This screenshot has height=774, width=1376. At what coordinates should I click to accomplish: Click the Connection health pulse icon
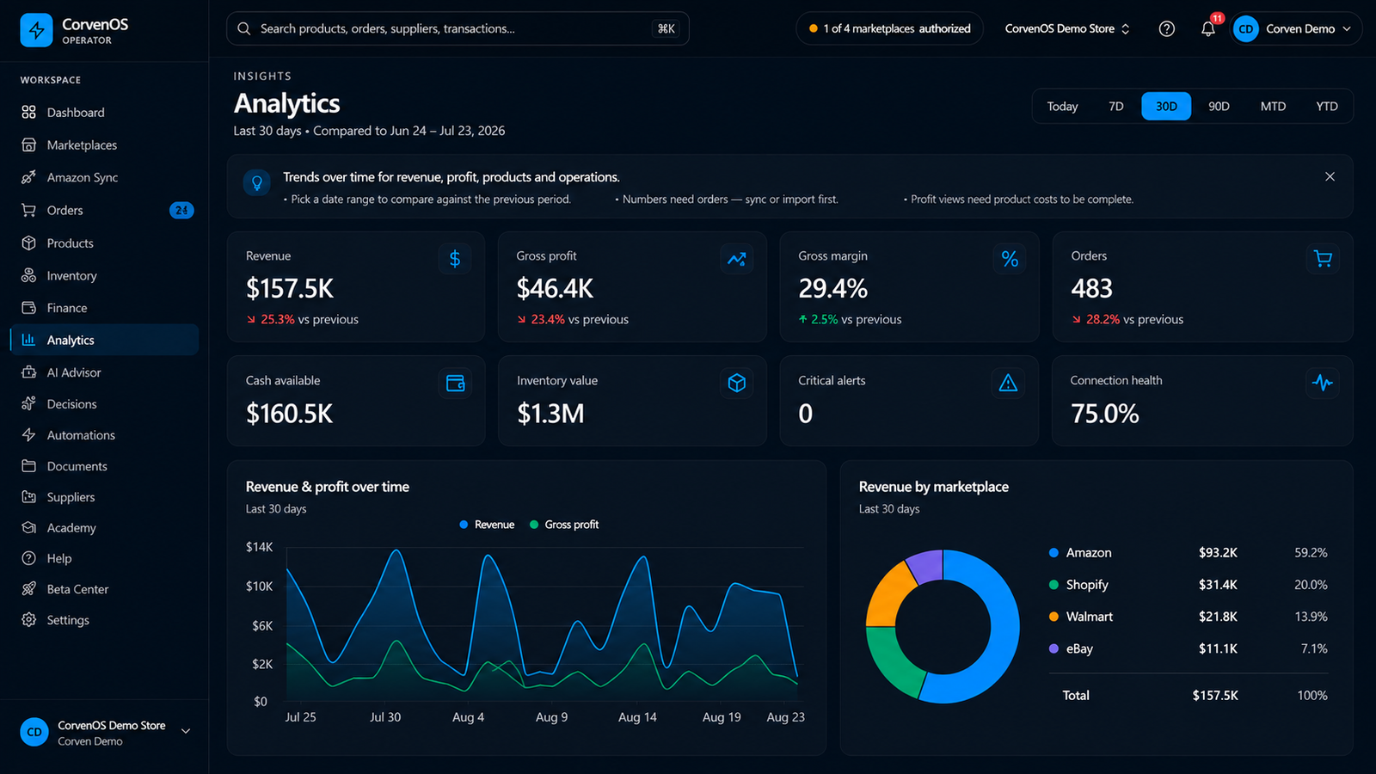(1323, 383)
